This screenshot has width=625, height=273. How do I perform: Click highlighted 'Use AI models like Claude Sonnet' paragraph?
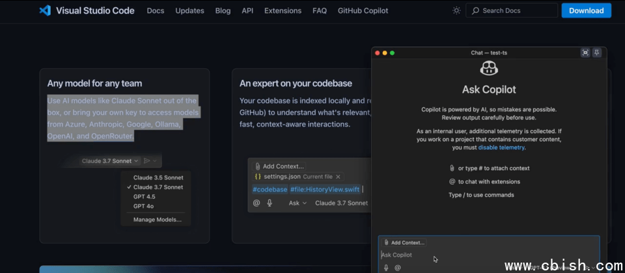click(x=123, y=118)
